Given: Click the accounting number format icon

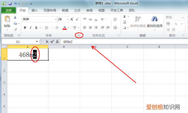Looking at the screenshot, I should click(168, 24).
